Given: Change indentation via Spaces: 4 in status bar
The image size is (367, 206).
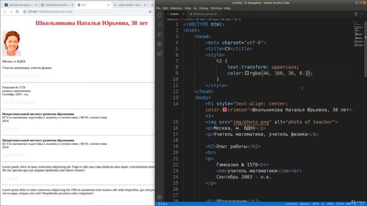Looking at the screenshot, I should (304, 204).
